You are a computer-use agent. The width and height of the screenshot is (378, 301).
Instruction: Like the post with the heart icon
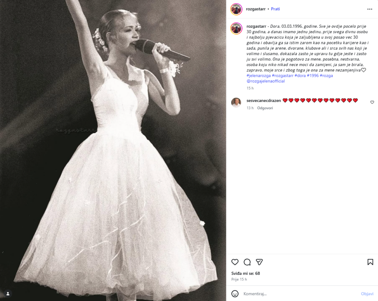(x=235, y=262)
